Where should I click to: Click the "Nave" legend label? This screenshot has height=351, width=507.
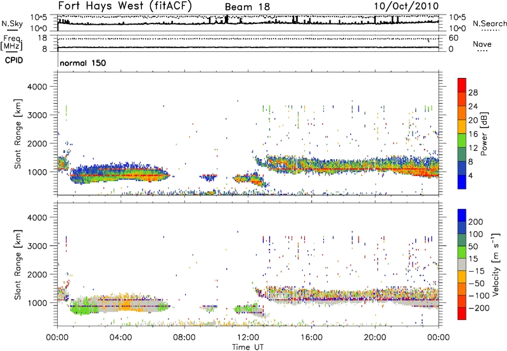[482, 44]
